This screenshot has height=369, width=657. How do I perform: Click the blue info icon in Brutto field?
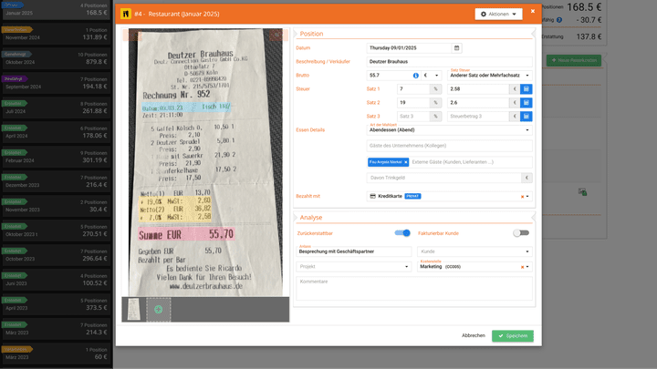(415, 75)
